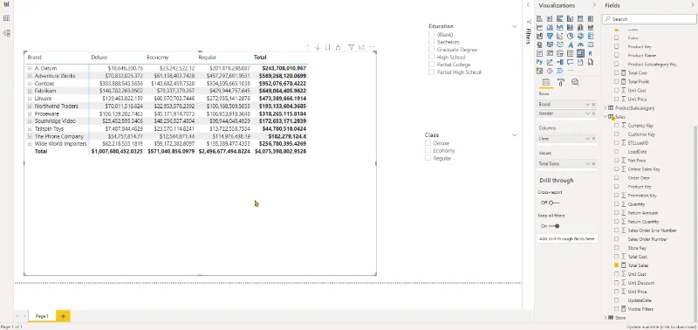Check Deluxe in Class slicer
Screen dimensions: 698x330
tap(428, 143)
